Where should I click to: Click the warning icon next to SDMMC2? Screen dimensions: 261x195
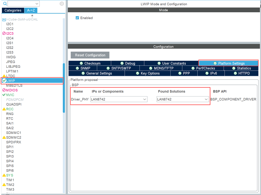click(4, 138)
